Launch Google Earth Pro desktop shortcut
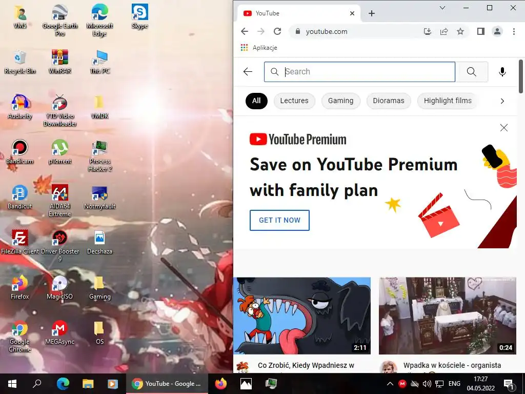The height and width of the screenshot is (394, 525). coord(60,20)
